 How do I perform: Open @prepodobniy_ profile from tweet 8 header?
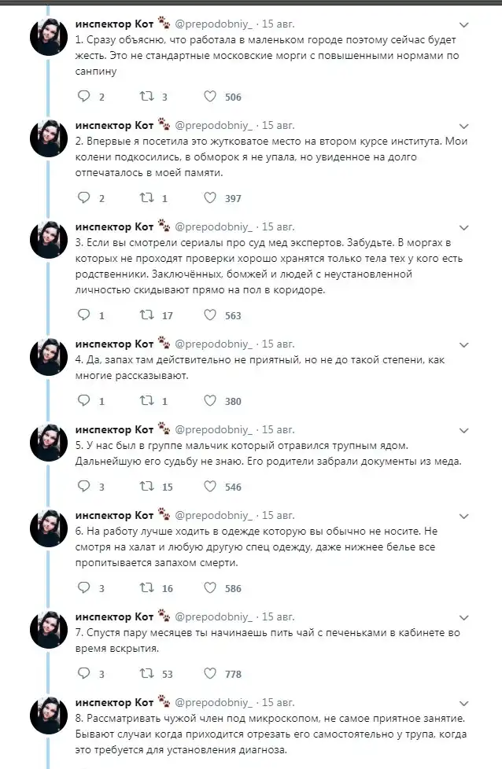[213, 702]
